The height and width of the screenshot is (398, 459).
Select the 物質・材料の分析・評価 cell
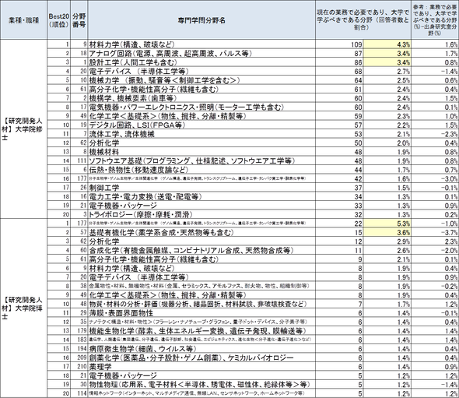pyautogui.click(x=201, y=304)
